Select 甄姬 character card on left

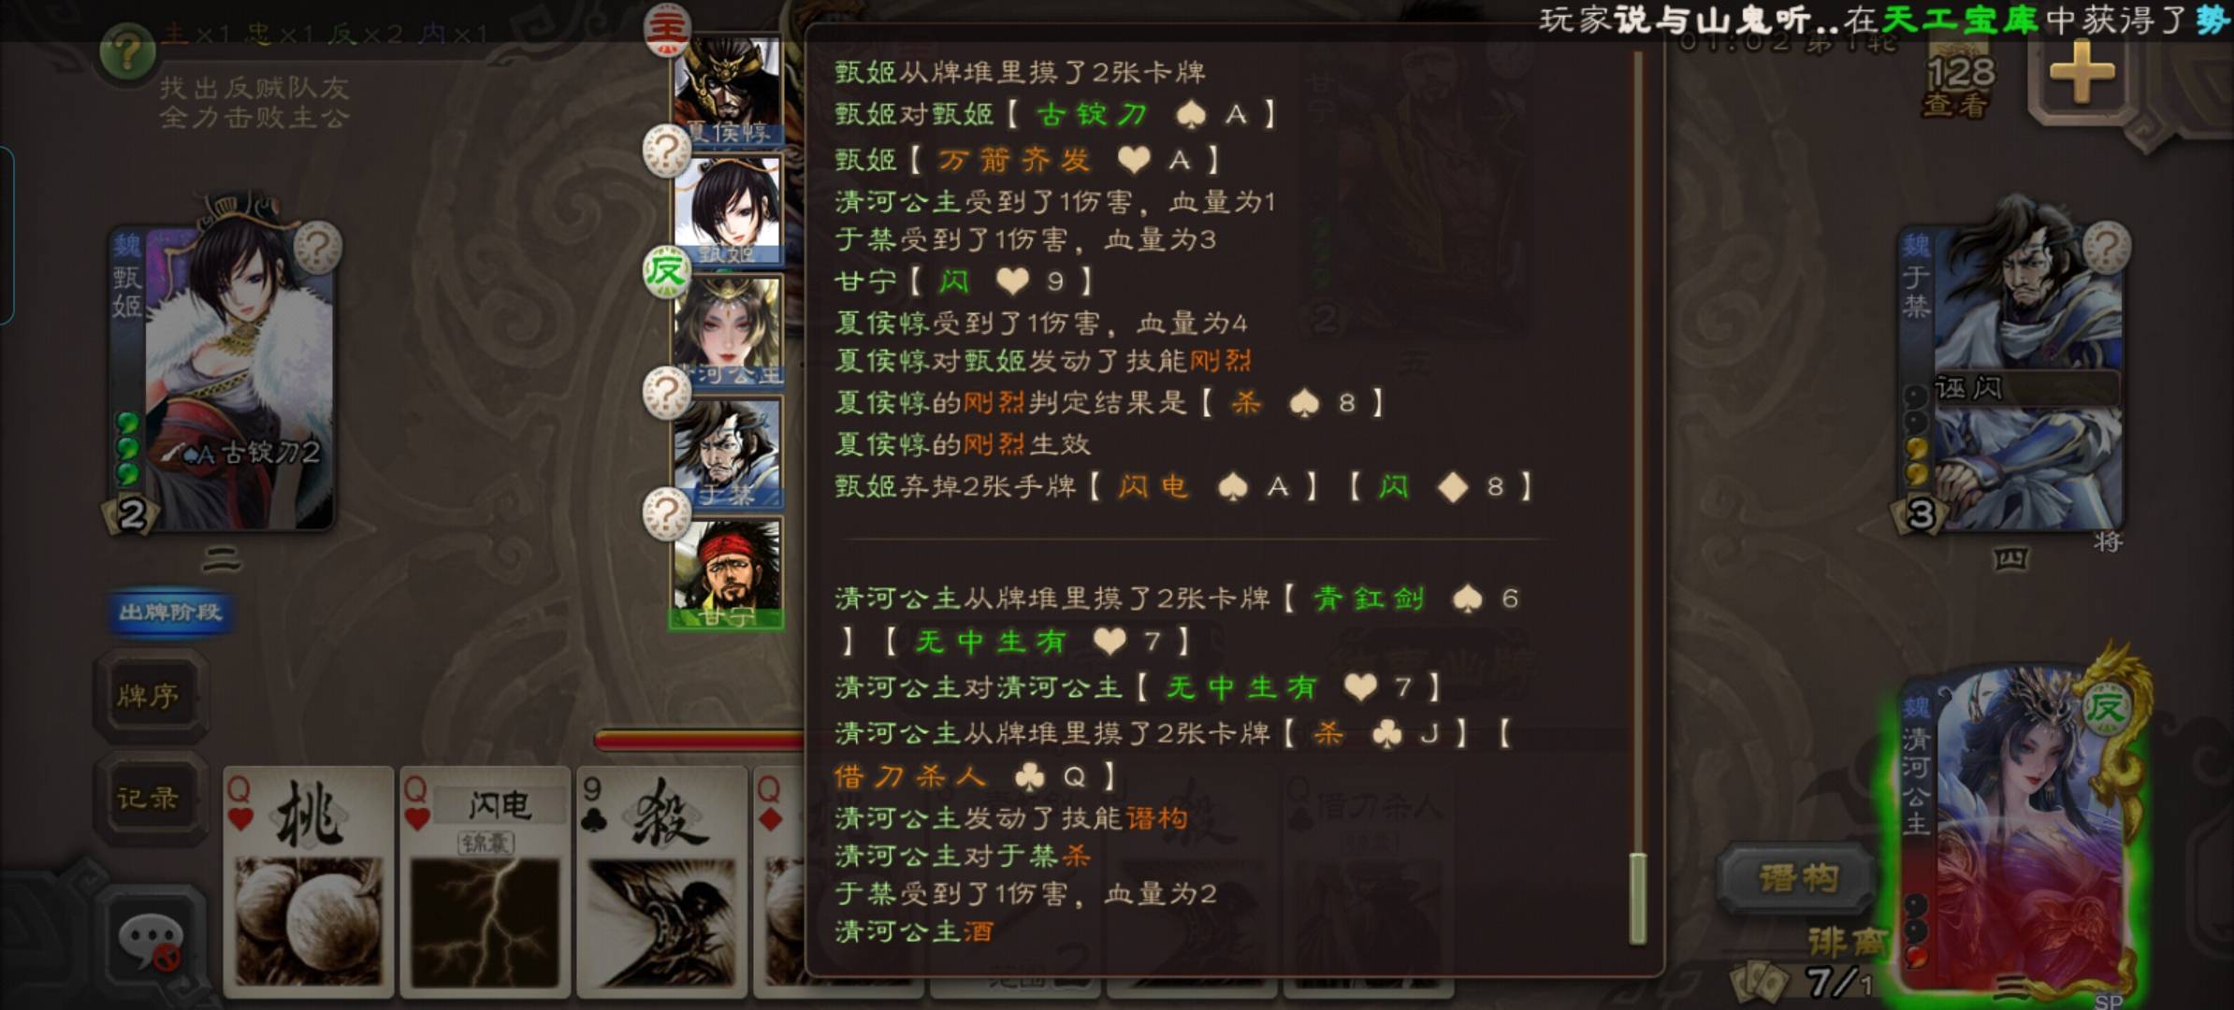[x=223, y=374]
